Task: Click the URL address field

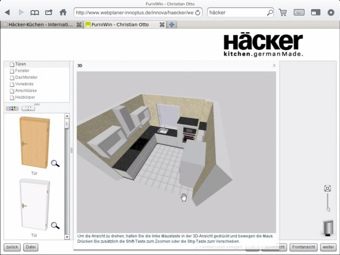Action: pyautogui.click(x=134, y=13)
